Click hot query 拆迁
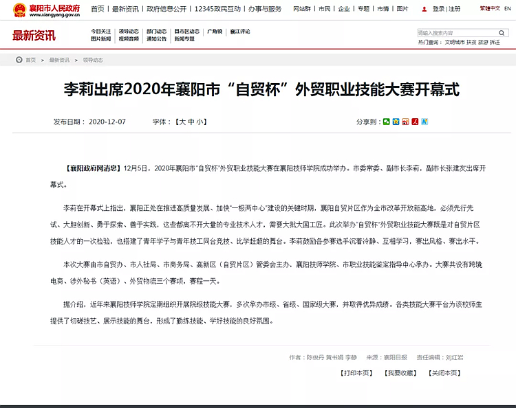This screenshot has width=516, height=408. pyautogui.click(x=495, y=43)
